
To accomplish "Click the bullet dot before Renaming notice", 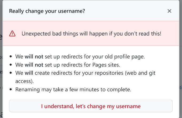I will pos(11,89).
